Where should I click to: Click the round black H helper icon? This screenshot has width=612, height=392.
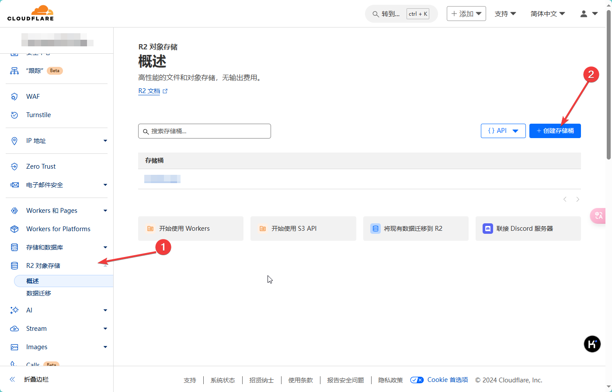point(592,344)
